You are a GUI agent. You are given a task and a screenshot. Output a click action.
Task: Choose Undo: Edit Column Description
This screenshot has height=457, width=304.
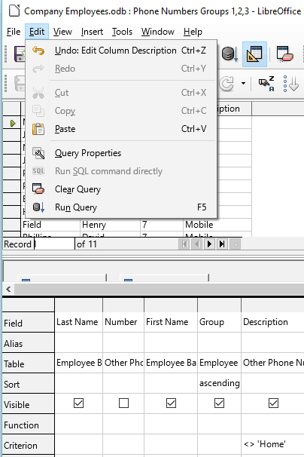(x=121, y=51)
